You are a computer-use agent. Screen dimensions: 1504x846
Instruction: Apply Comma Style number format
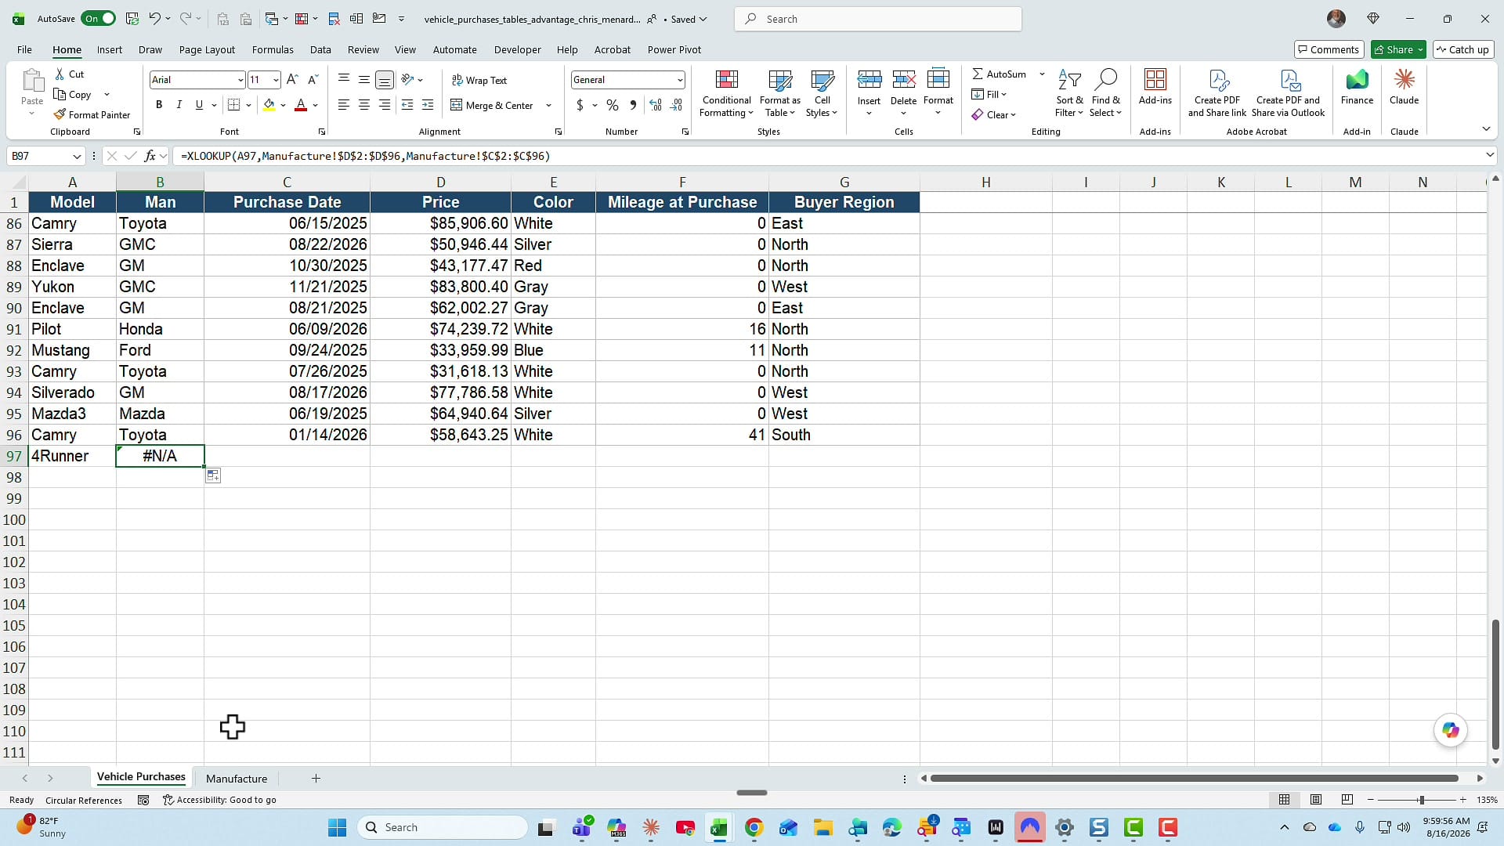click(633, 105)
